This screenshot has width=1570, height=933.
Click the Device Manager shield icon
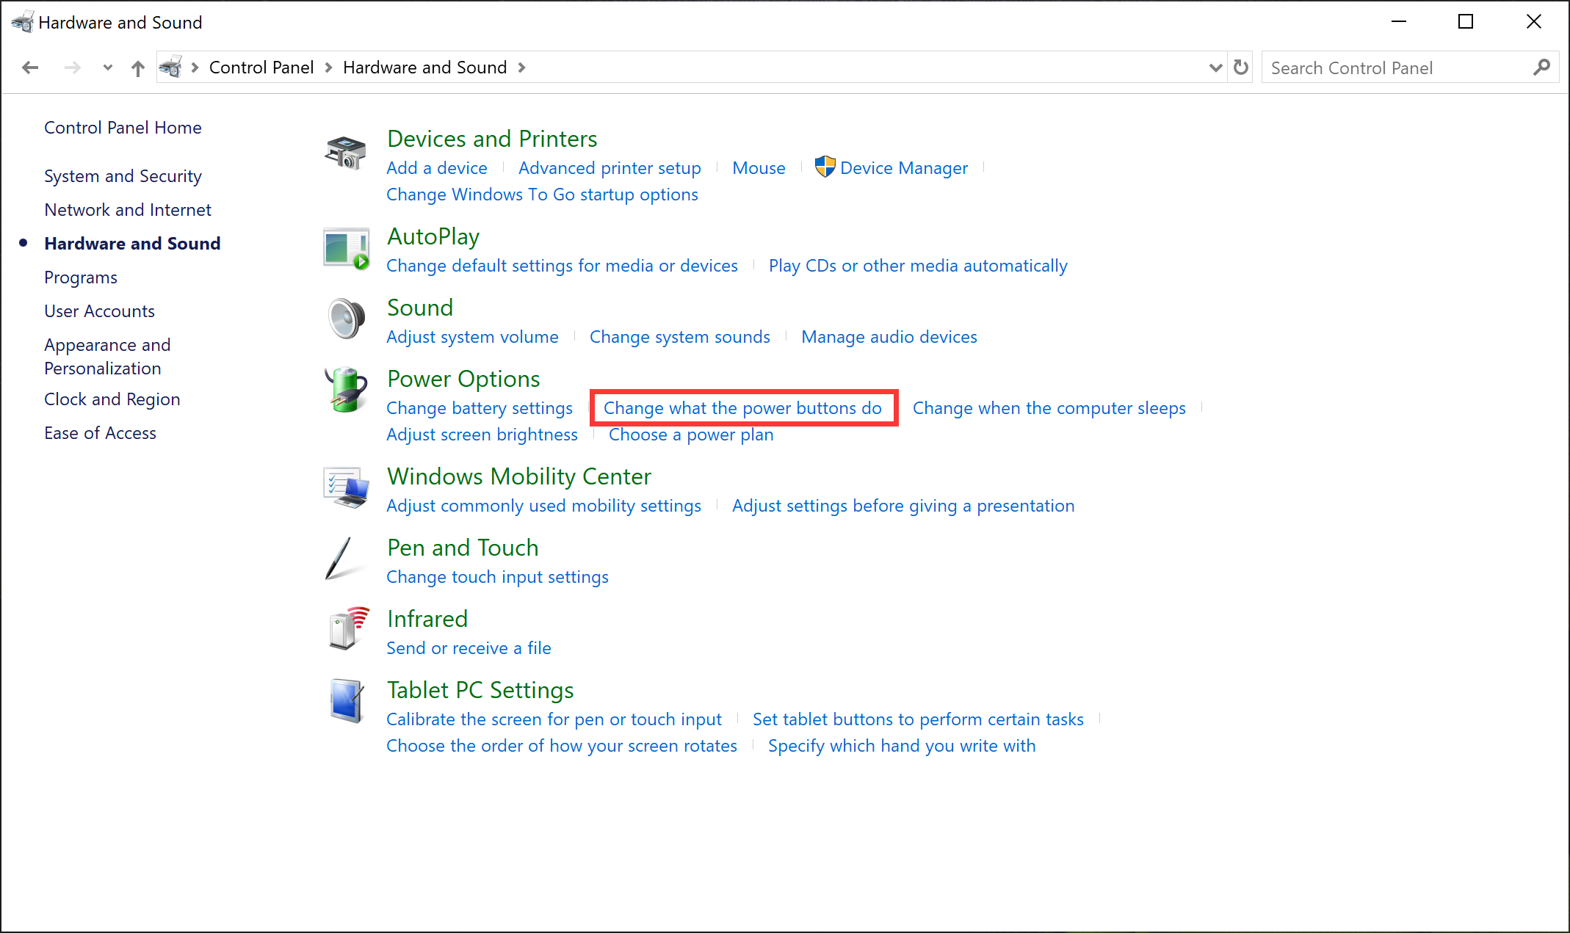click(824, 167)
